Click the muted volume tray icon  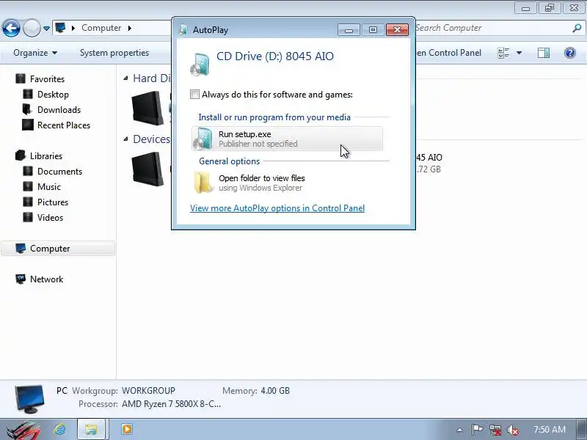pos(513,430)
